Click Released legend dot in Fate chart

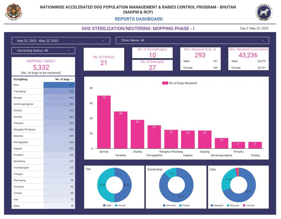212,206
